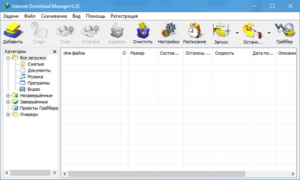300x180 pixels.
Task: Click the Осталось column header
Action: 198,53
